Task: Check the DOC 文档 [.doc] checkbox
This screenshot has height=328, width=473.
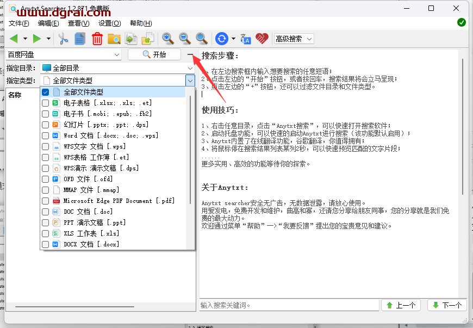Action: click(x=46, y=212)
